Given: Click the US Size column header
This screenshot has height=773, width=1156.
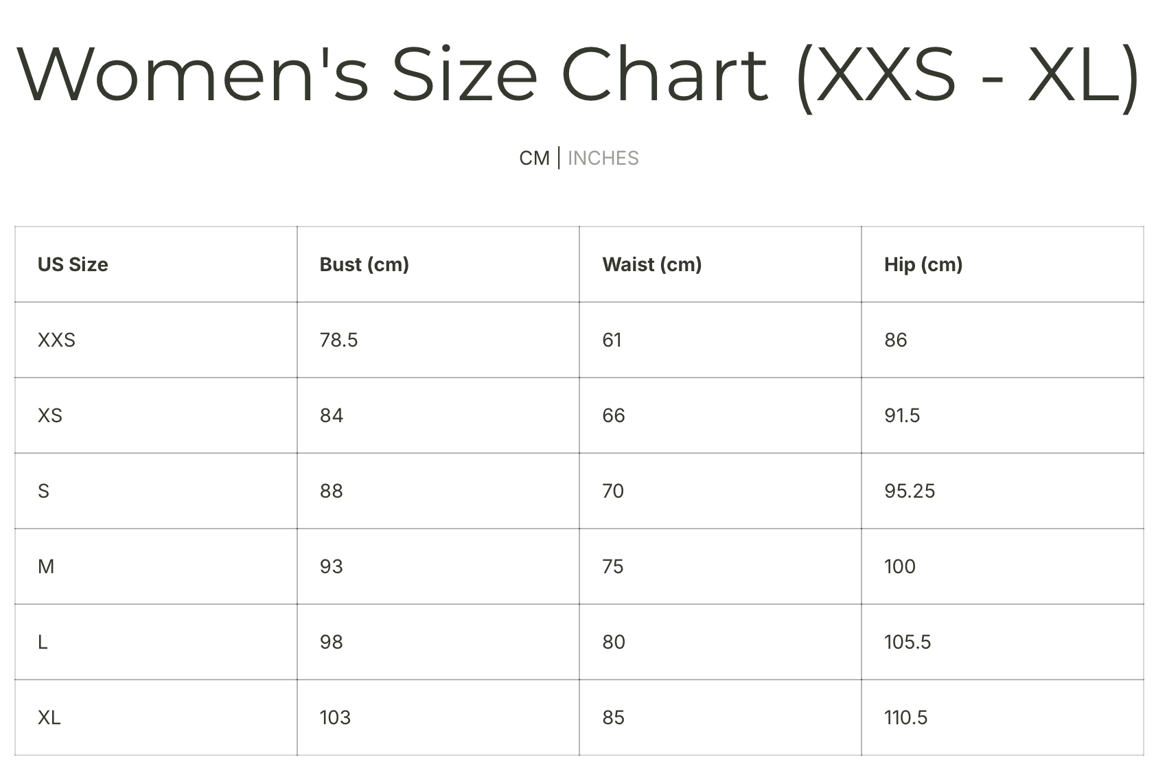Looking at the screenshot, I should pos(73,264).
